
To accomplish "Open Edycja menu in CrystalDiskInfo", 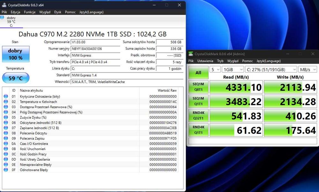I will [15, 12].
